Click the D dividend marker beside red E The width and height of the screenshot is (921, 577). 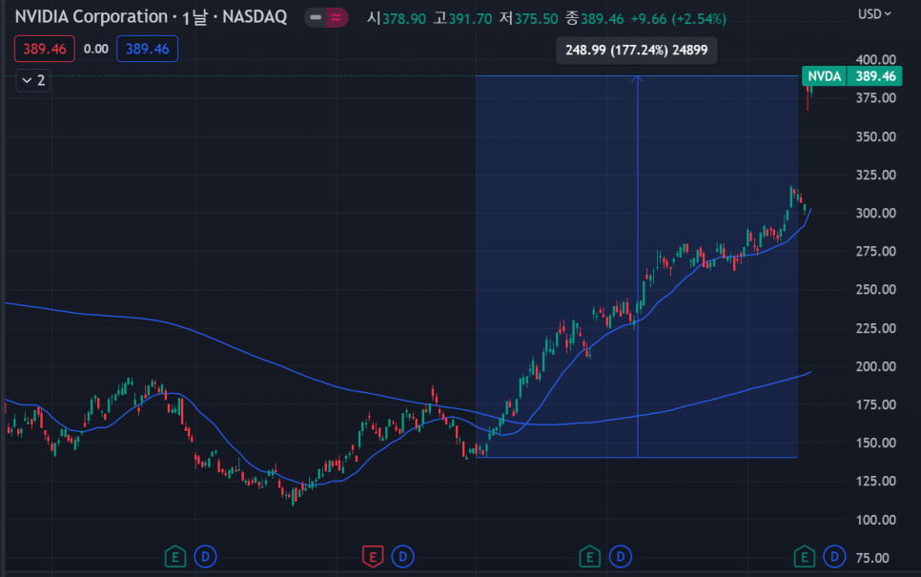[x=402, y=556]
